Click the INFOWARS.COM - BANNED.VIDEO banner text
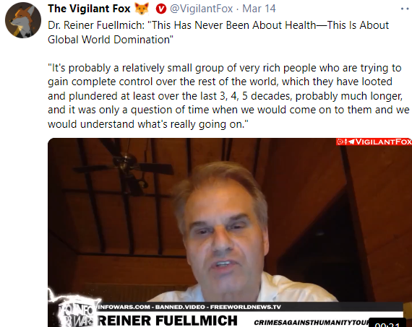412x327 pixels. click(x=189, y=307)
